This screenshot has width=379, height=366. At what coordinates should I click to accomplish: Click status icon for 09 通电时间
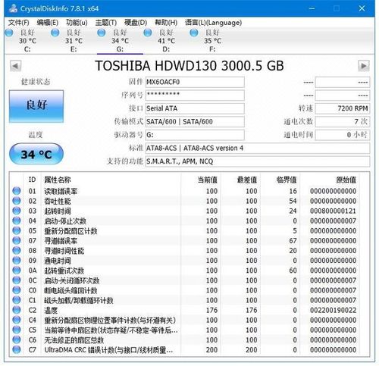pyautogui.click(x=17, y=261)
